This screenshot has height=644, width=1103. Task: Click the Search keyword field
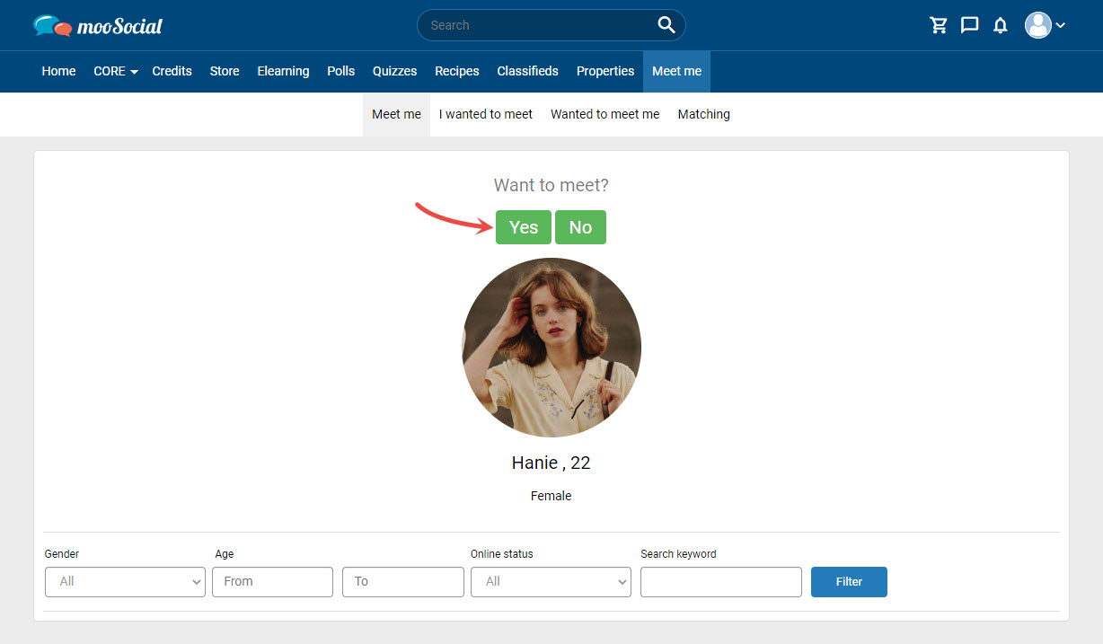pyautogui.click(x=721, y=582)
